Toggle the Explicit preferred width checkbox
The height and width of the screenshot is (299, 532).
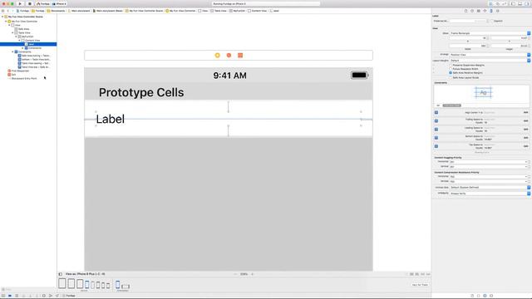click(x=492, y=21)
